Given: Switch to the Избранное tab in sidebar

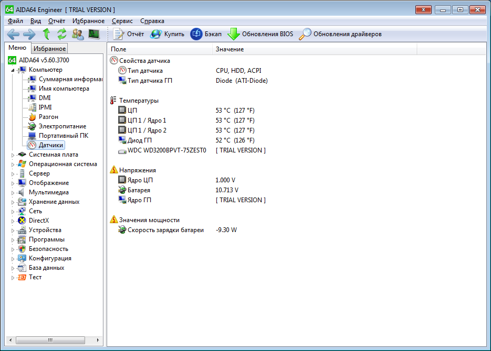Looking at the screenshot, I should click(49, 49).
